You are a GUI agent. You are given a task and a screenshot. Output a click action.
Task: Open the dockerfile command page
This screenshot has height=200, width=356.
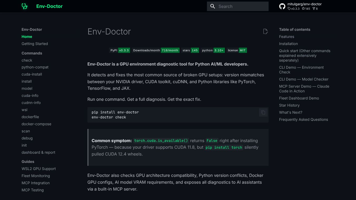coord(30,117)
